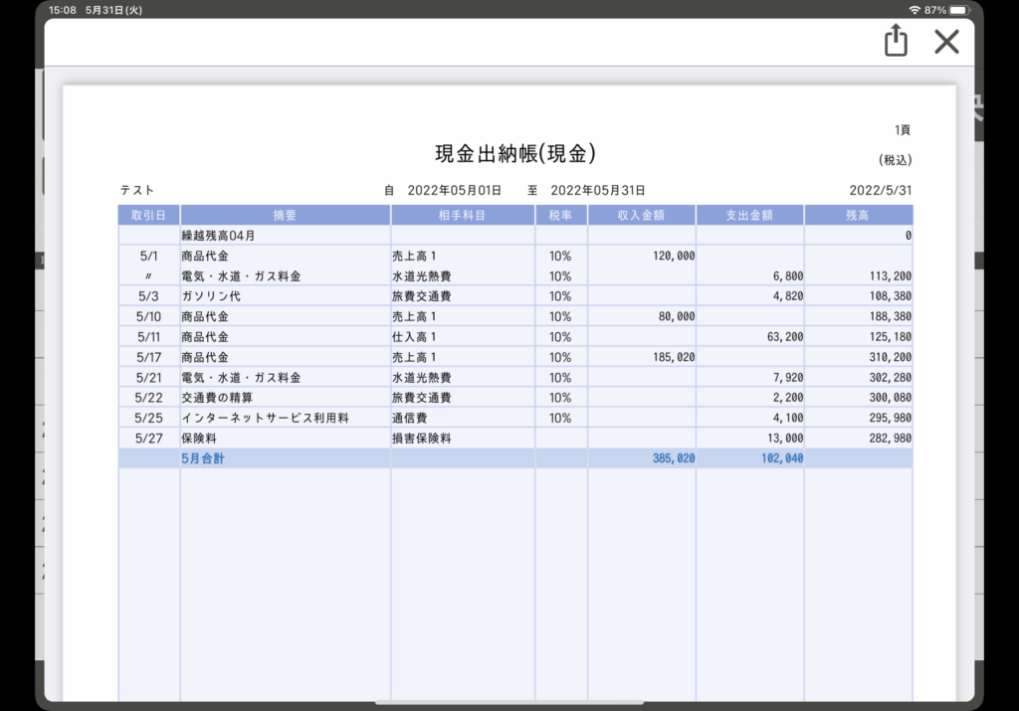Tap the 残高 column header
The height and width of the screenshot is (711, 1019).
point(858,215)
